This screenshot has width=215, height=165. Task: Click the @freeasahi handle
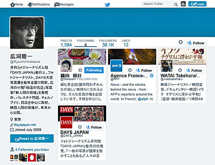click(x=68, y=79)
